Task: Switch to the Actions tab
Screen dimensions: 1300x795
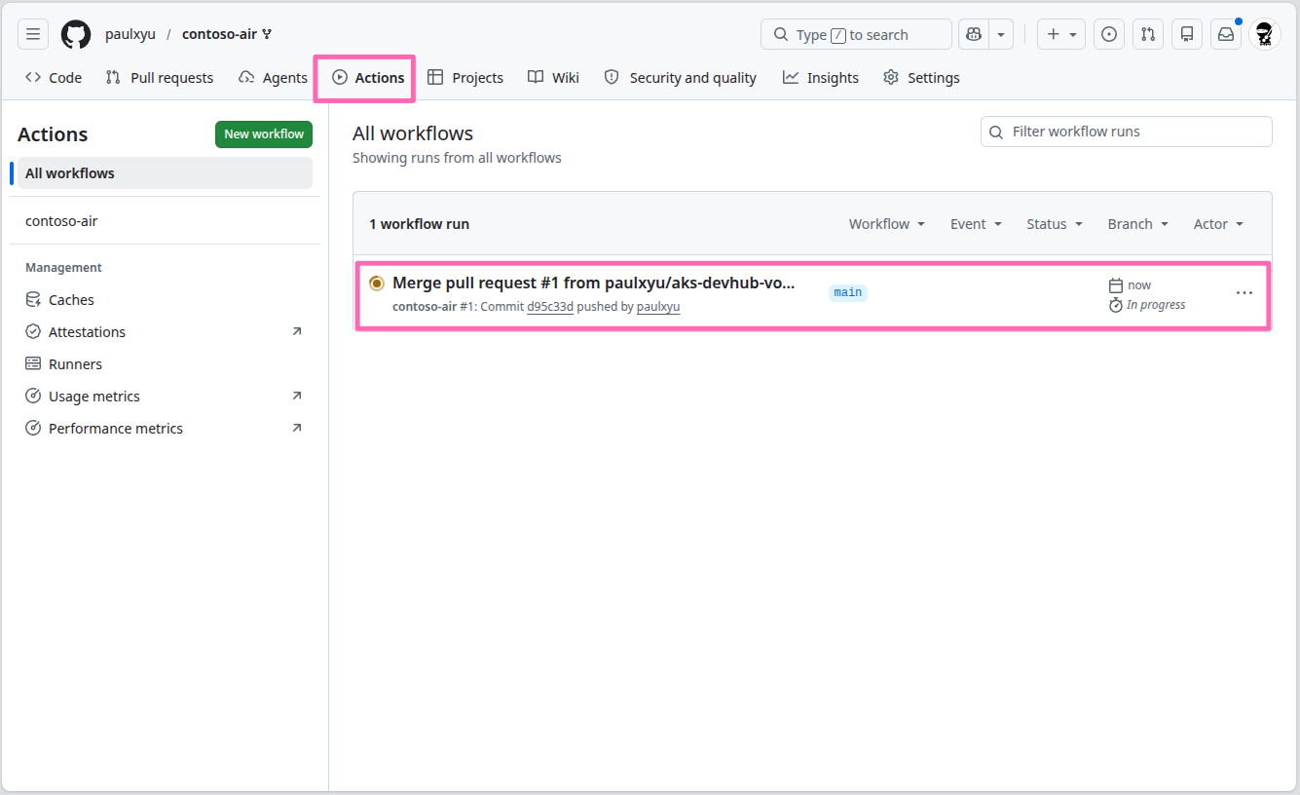Action: coord(368,78)
